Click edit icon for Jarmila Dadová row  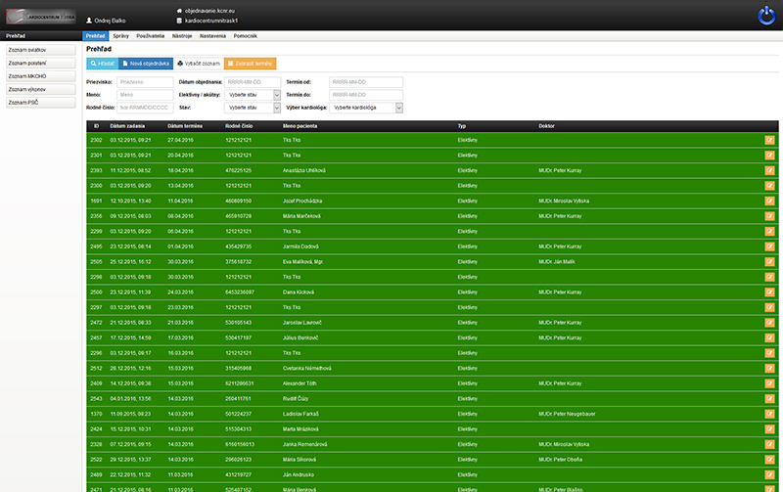(x=769, y=246)
